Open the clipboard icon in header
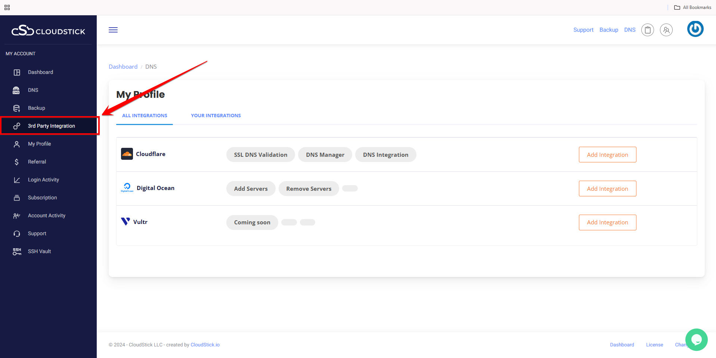This screenshot has height=358, width=716. [647, 30]
